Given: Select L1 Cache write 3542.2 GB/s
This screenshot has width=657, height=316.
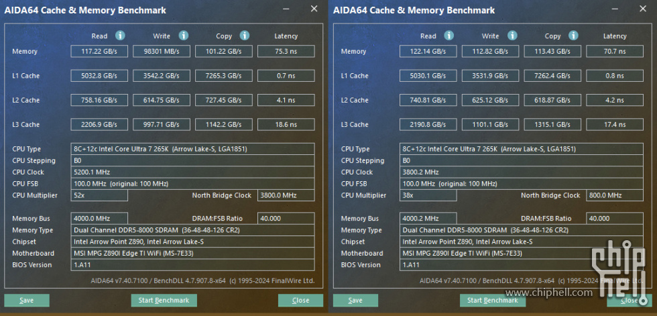Looking at the screenshot, I should [x=162, y=76].
